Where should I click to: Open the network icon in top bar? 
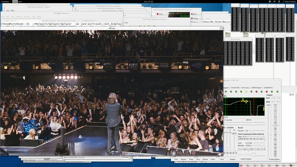[279, 1]
